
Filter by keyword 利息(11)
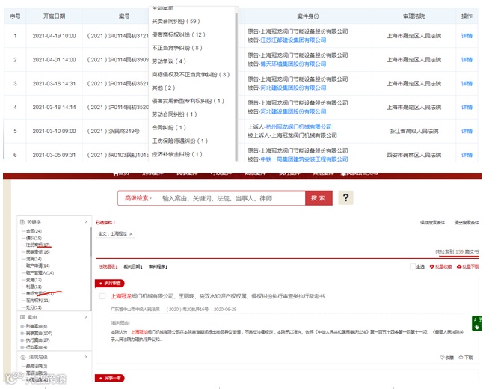coord(34,287)
